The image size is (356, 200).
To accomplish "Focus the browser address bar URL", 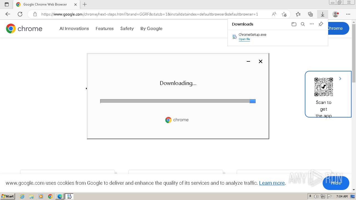I will coord(150,14).
